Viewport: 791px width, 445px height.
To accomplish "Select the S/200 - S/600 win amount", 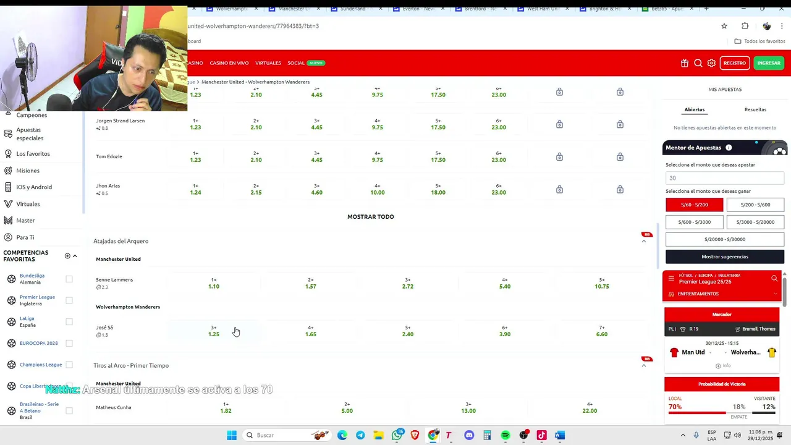I will click(x=755, y=205).
